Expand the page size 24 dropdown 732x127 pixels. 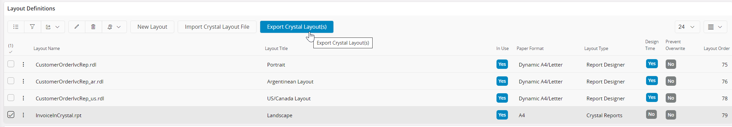687,27
